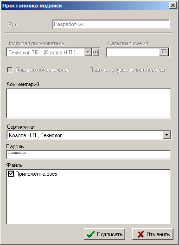Screen dimensions: 179x245
Task: Select the Козлов Н.П., Технолог certificate box
Action: [89, 135]
